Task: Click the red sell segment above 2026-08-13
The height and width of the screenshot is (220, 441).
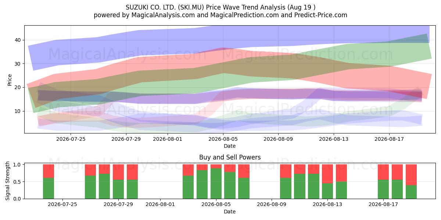Action: click(x=327, y=174)
